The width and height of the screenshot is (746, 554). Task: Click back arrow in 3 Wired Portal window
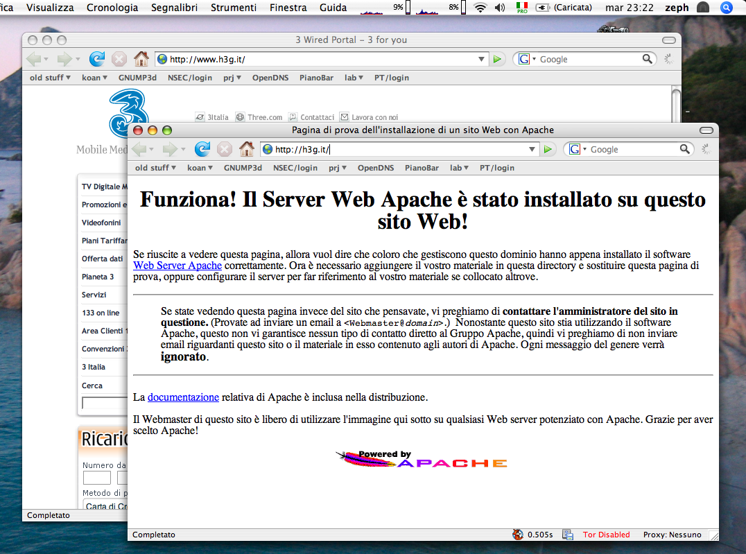point(33,59)
